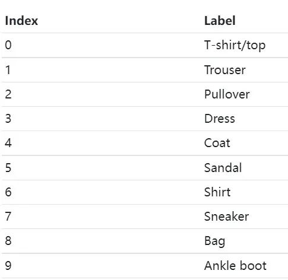Select the Coat label cell

(217, 143)
